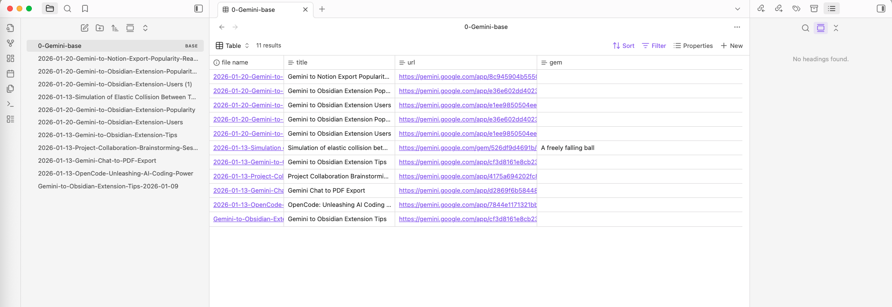The height and width of the screenshot is (307, 892).
Task: Open 2026-01-13-Gemini-Chat-to-PDF-Export file in sidebar
Action: click(x=115, y=161)
